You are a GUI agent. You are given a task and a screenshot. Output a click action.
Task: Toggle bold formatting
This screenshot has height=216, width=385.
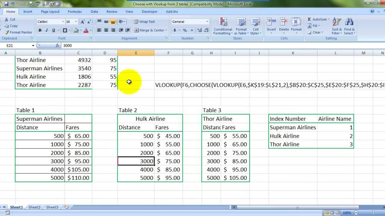click(40, 30)
